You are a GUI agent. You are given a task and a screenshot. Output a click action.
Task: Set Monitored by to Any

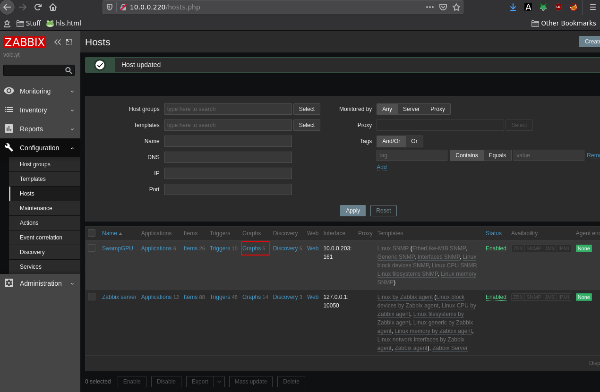point(387,109)
